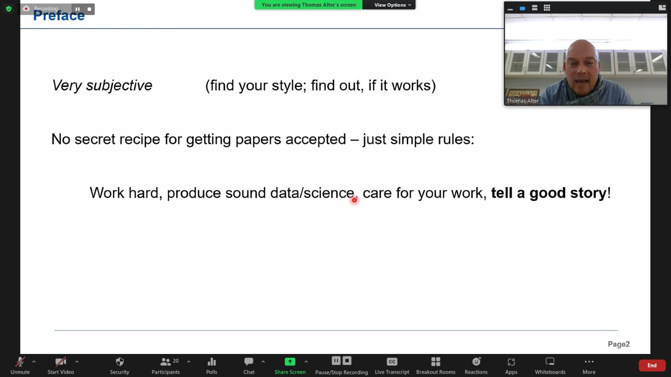
Task: Switch video panel to gallery grid view
Action: (x=547, y=8)
